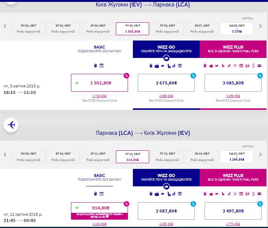Image resolution: width=268 pixels, height=228 pixels.
Task: Click the crossed-out 1 719,80₴ non-club price
Action: (99, 97)
